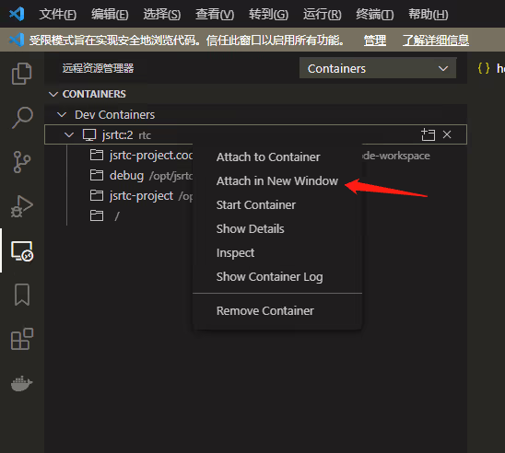Remove jsrtc:2 container via X icon
This screenshot has width=505, height=453.
[447, 134]
